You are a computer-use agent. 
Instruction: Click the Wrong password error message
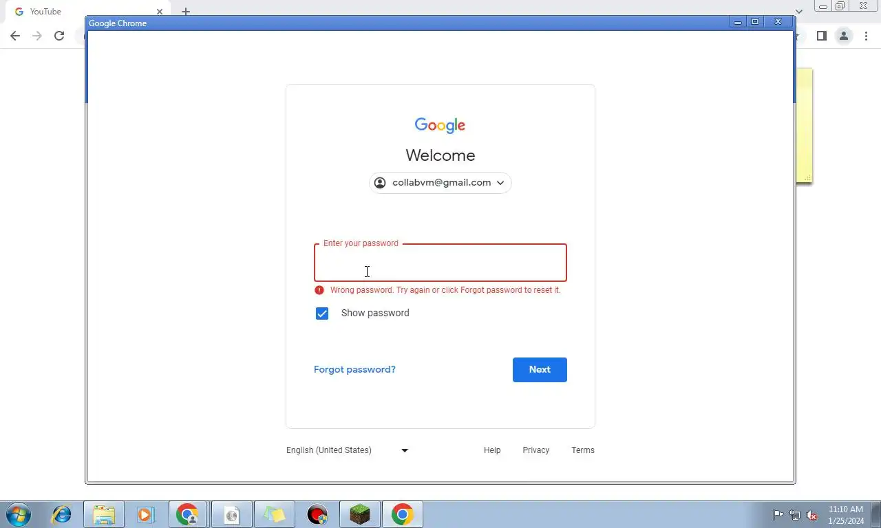[x=445, y=290]
